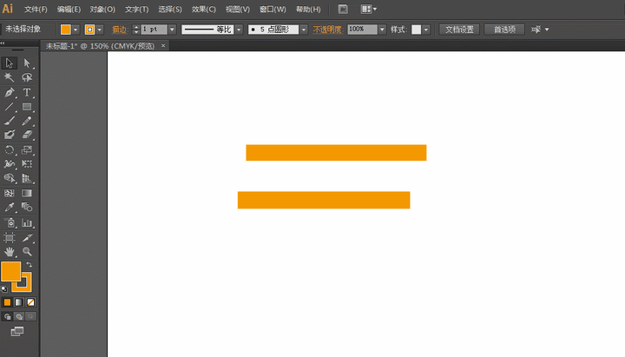625x357 pixels.
Task: Select the Artboard tool
Action: point(10,238)
